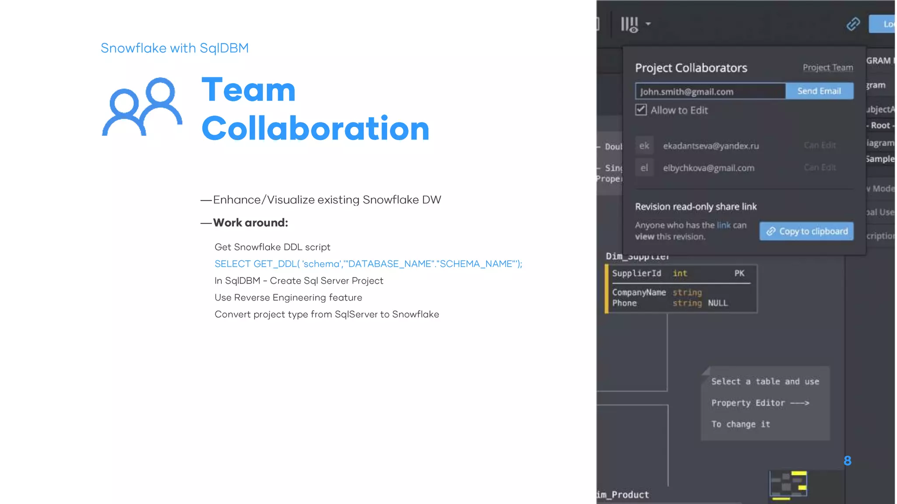Click the collaborator email input field
Viewport: 897px width, 504px height.
(x=710, y=91)
